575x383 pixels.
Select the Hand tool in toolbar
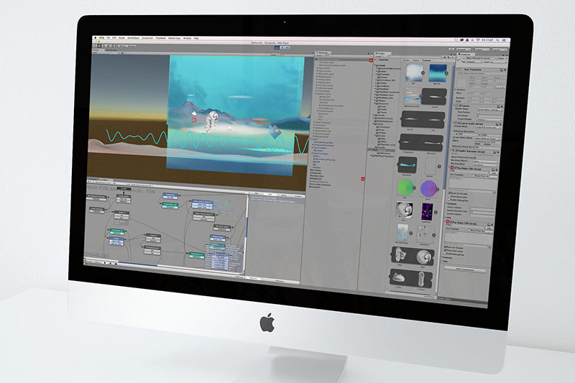click(95, 46)
